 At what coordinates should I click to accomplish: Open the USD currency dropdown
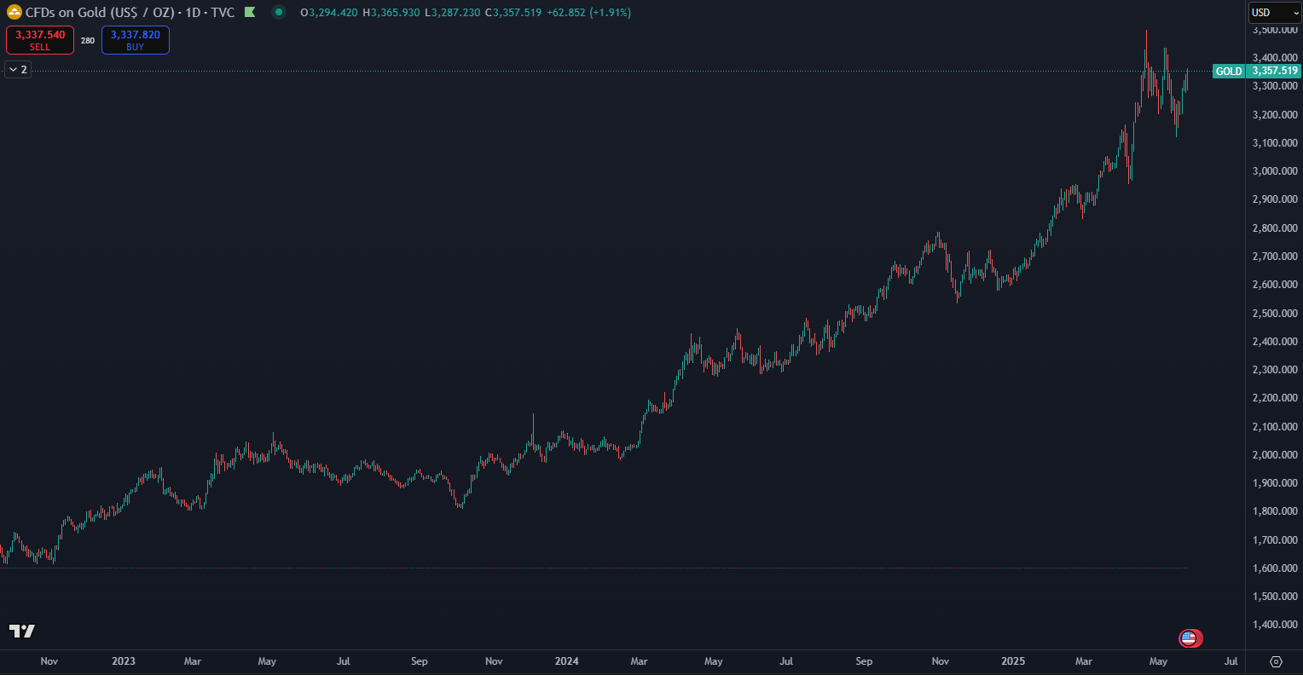click(1274, 13)
